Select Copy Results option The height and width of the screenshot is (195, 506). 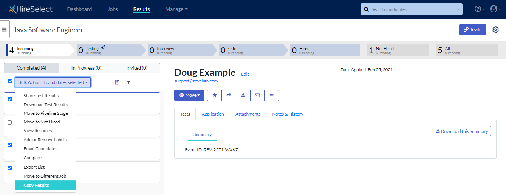click(45, 185)
